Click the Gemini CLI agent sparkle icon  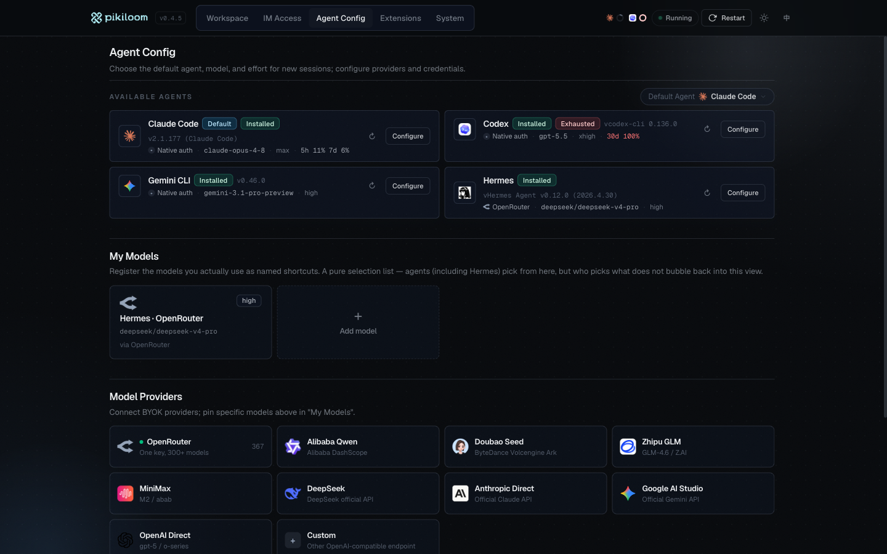point(129,186)
